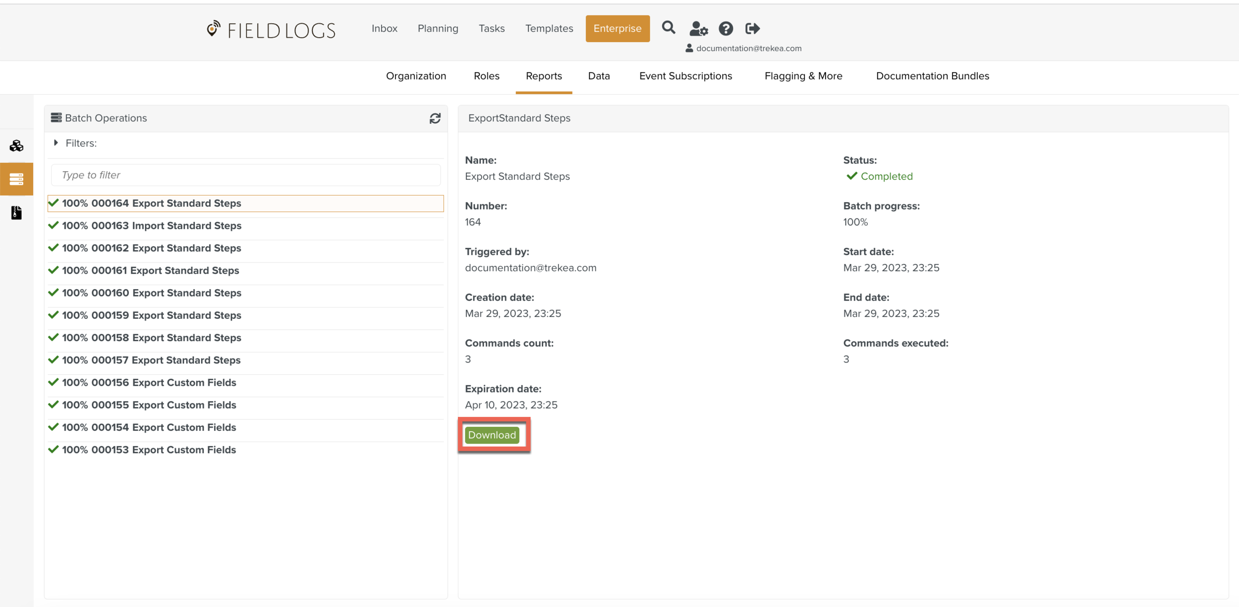Click the search magnifier icon
This screenshot has width=1239, height=607.
click(668, 28)
